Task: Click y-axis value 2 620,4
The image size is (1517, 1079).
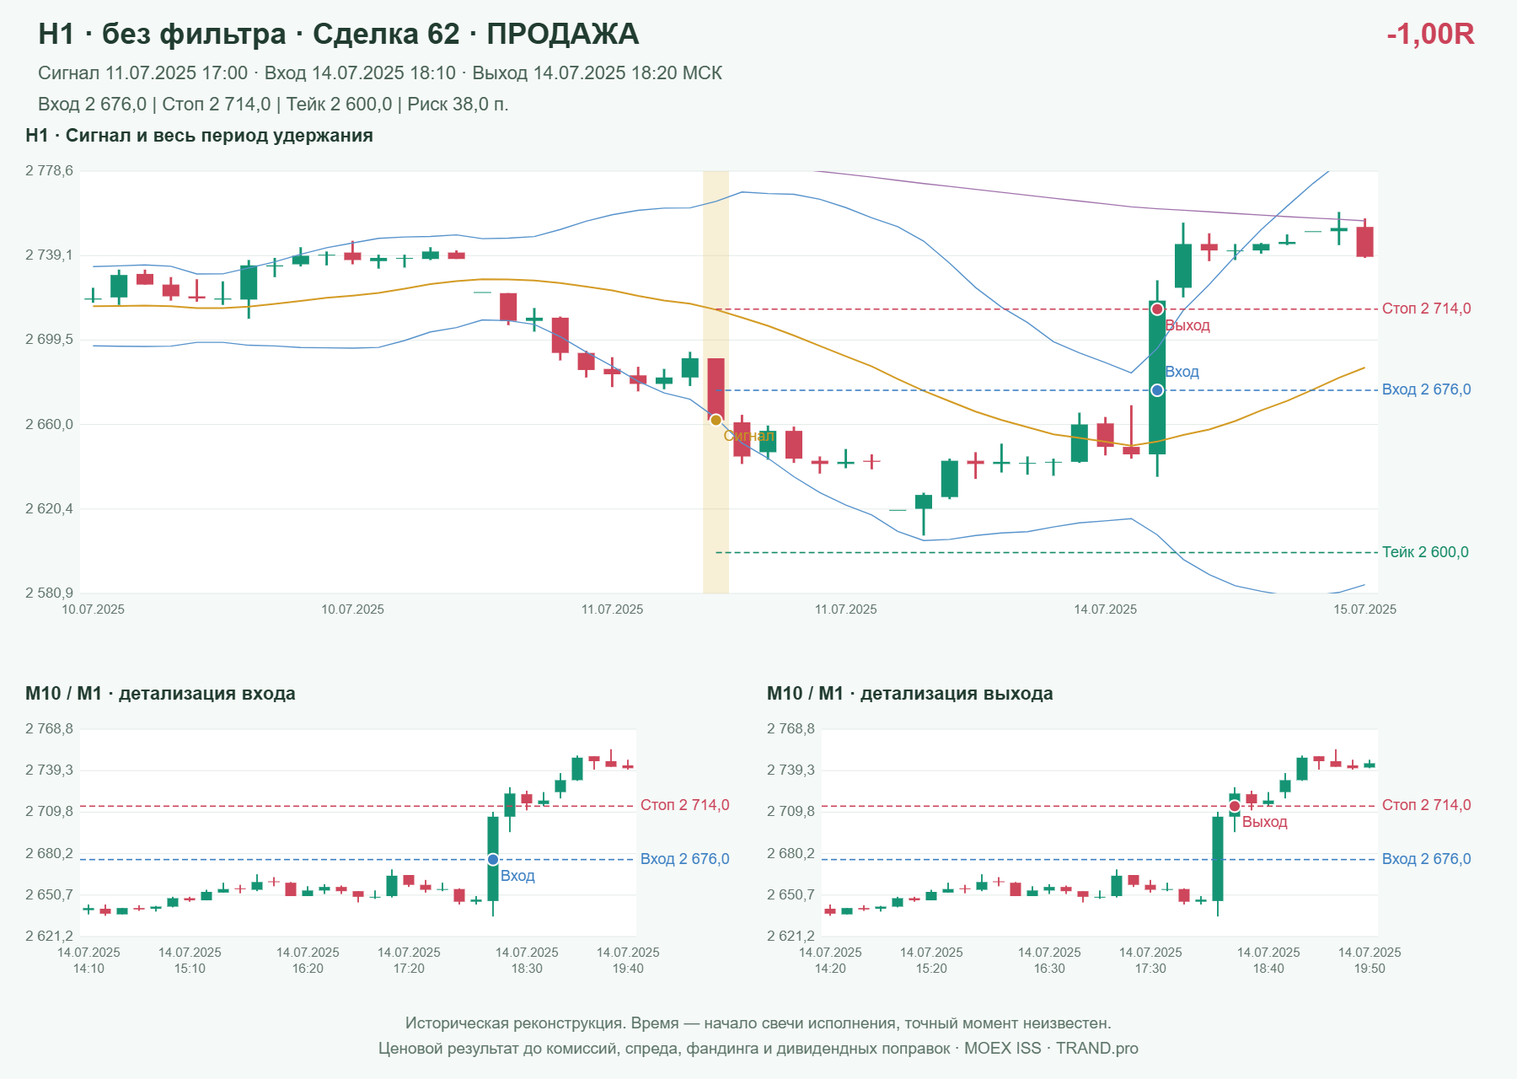Action: point(49,508)
